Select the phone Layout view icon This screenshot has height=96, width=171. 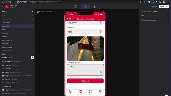[x=85, y=7]
